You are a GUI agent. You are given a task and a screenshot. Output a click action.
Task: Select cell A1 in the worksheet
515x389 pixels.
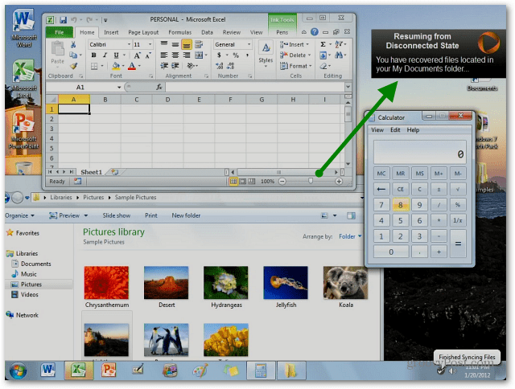click(74, 109)
